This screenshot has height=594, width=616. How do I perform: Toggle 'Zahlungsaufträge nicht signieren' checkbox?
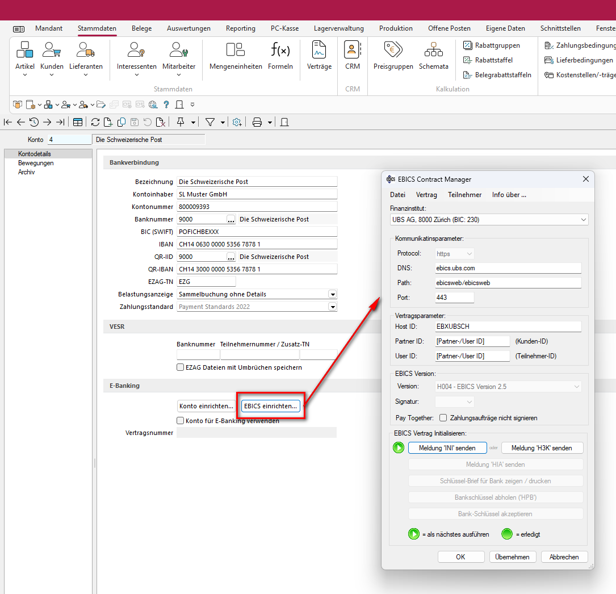(x=443, y=418)
